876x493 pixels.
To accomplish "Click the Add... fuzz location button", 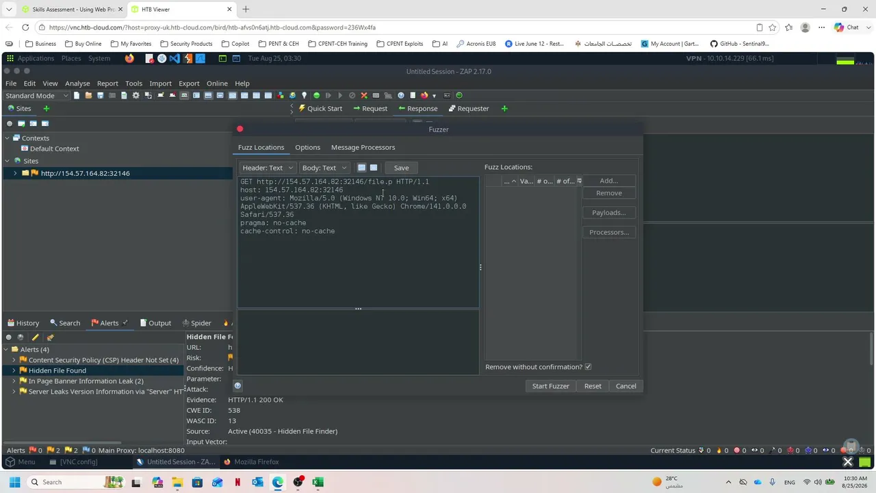I will [609, 181].
